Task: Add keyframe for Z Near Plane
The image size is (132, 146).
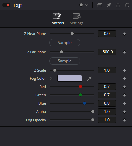Action: (x=124, y=34)
